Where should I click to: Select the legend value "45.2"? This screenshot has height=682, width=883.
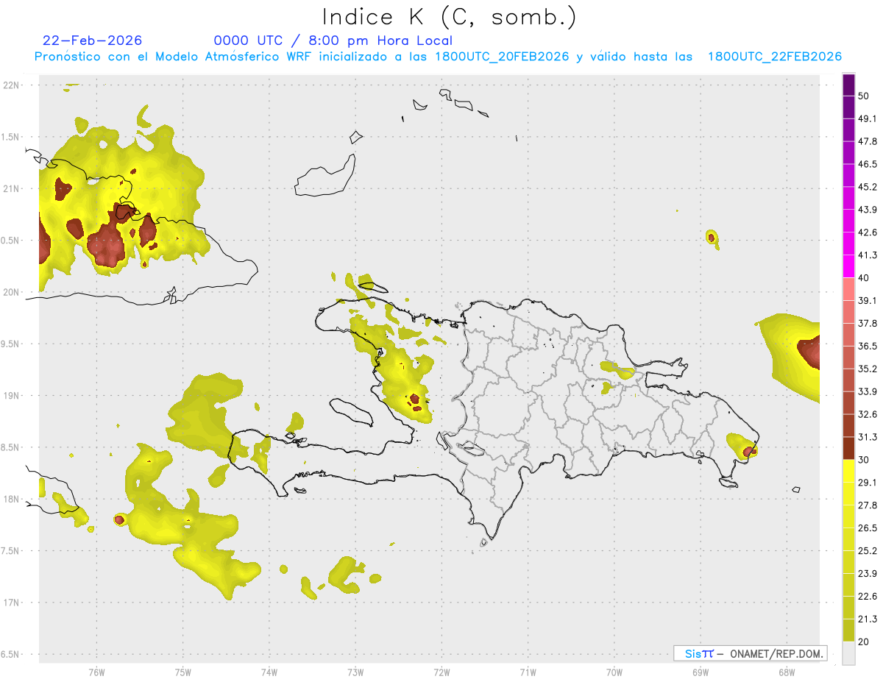[868, 187]
